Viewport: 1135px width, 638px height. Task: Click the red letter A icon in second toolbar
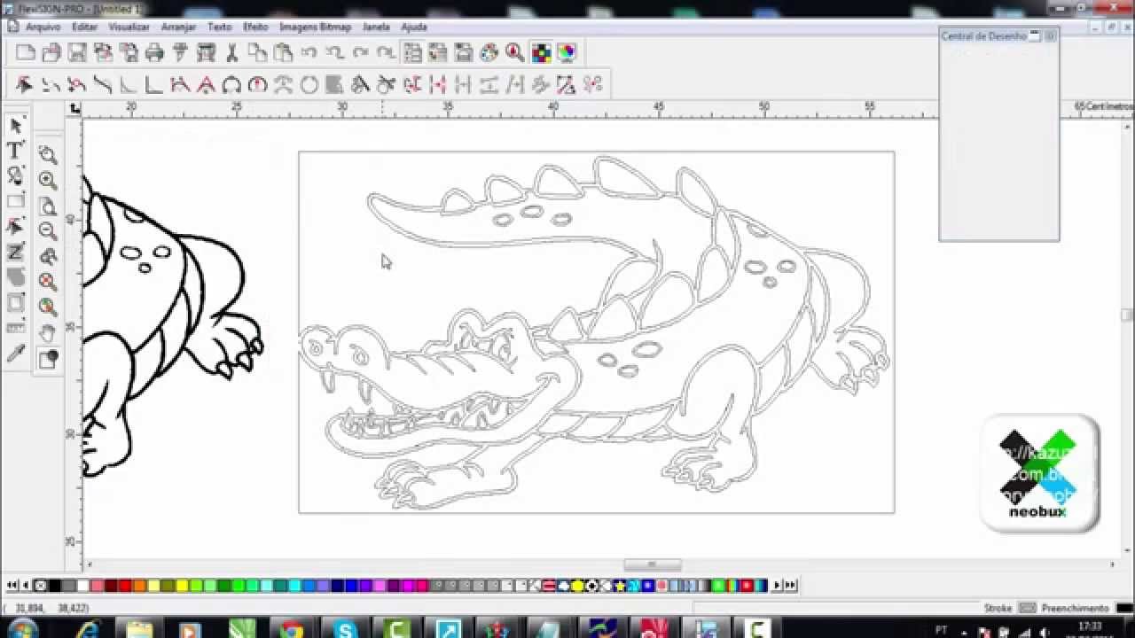pos(206,85)
